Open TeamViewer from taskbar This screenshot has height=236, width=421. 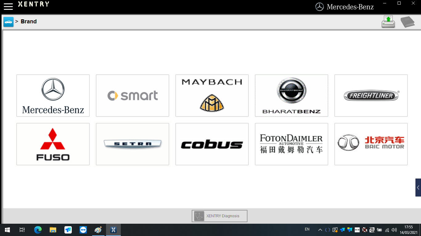[x=83, y=230]
